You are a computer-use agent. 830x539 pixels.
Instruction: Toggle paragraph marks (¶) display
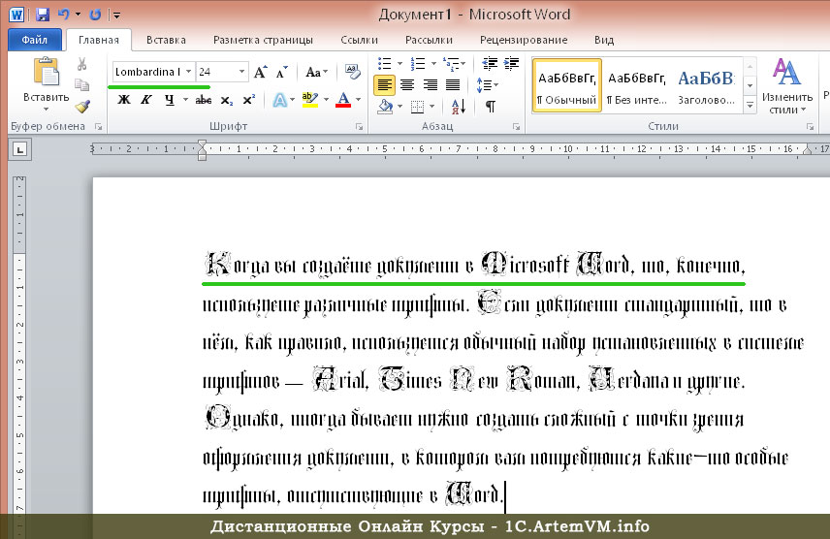coord(491,106)
